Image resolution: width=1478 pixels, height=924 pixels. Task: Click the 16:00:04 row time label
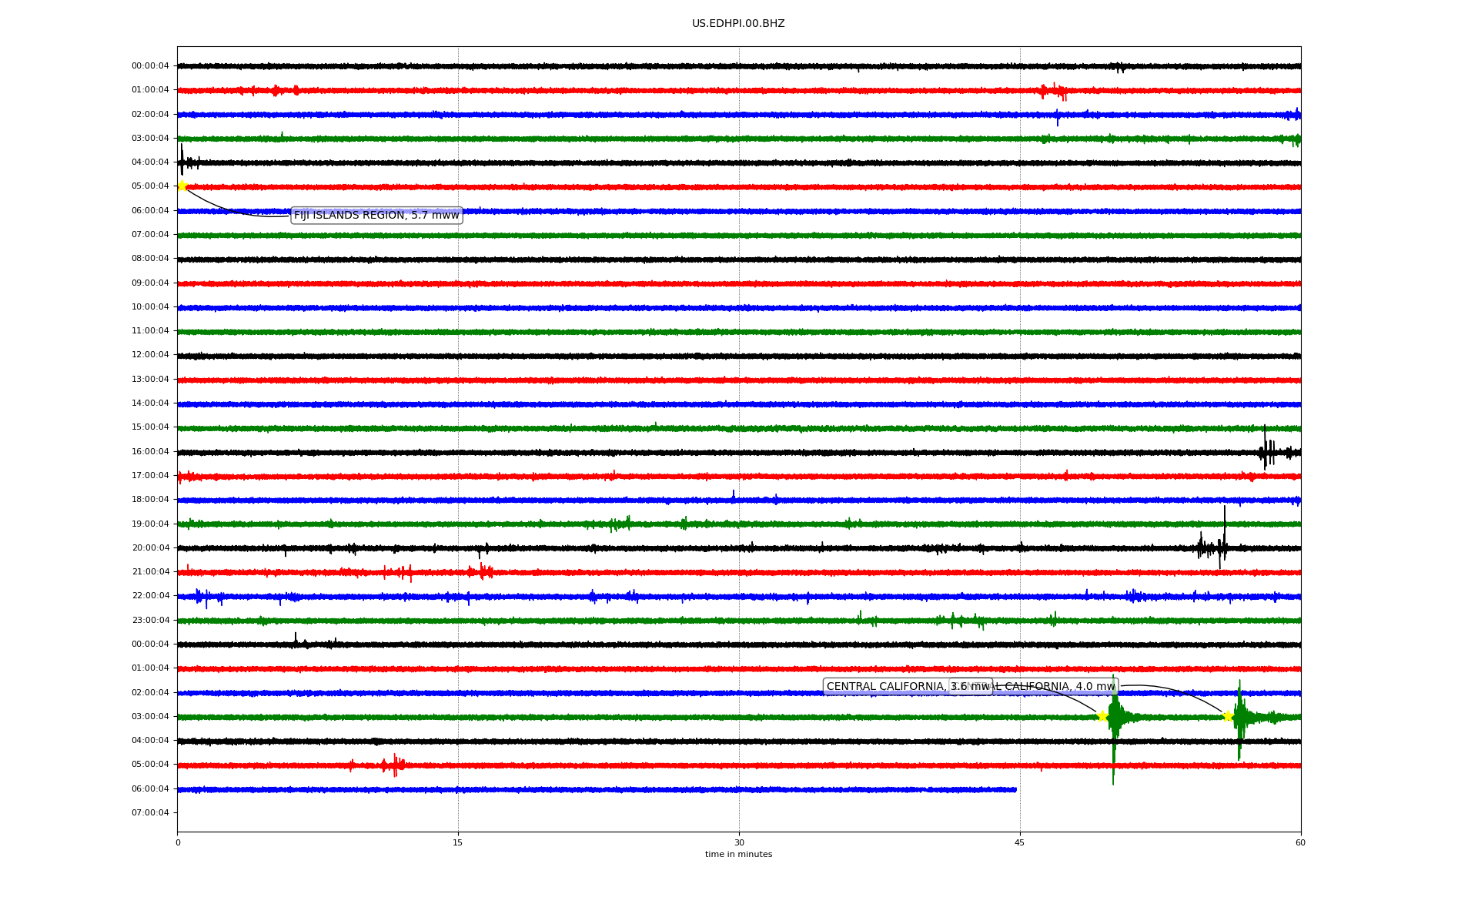150,452
